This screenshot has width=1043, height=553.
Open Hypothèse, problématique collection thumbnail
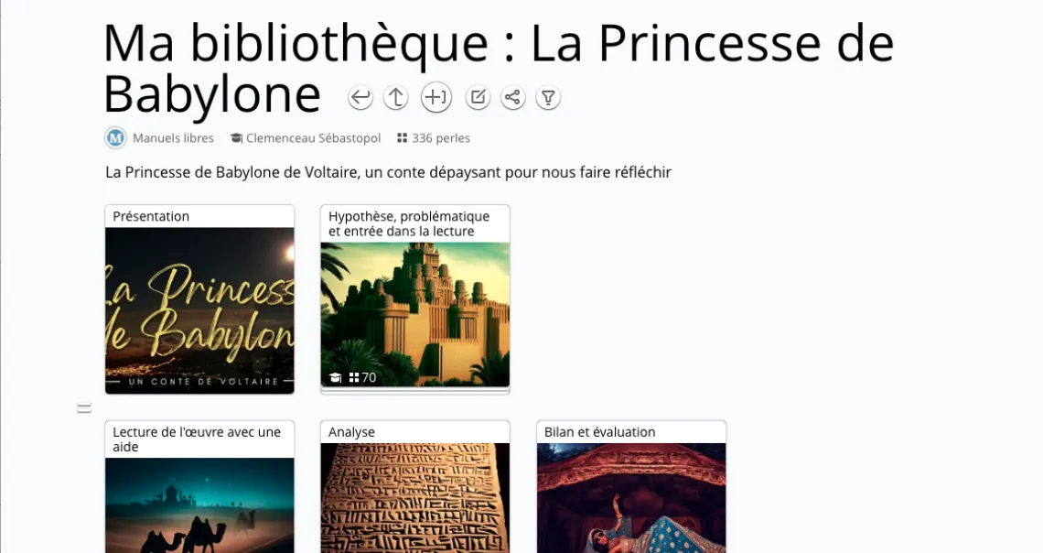tap(415, 314)
